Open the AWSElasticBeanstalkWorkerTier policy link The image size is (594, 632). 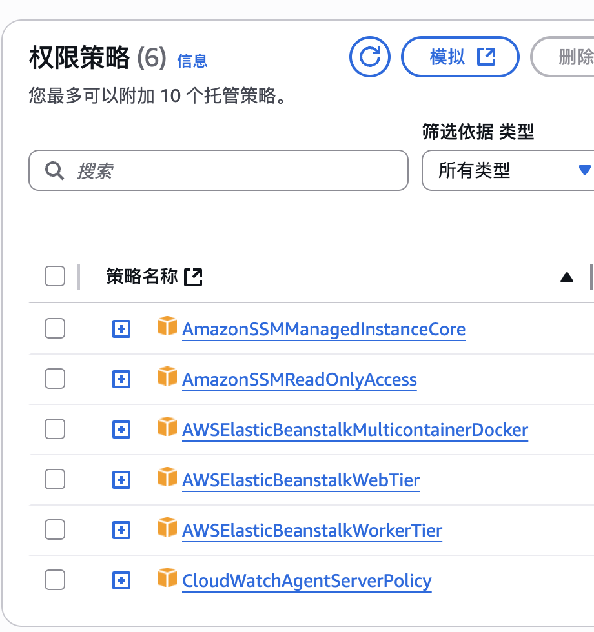(312, 531)
